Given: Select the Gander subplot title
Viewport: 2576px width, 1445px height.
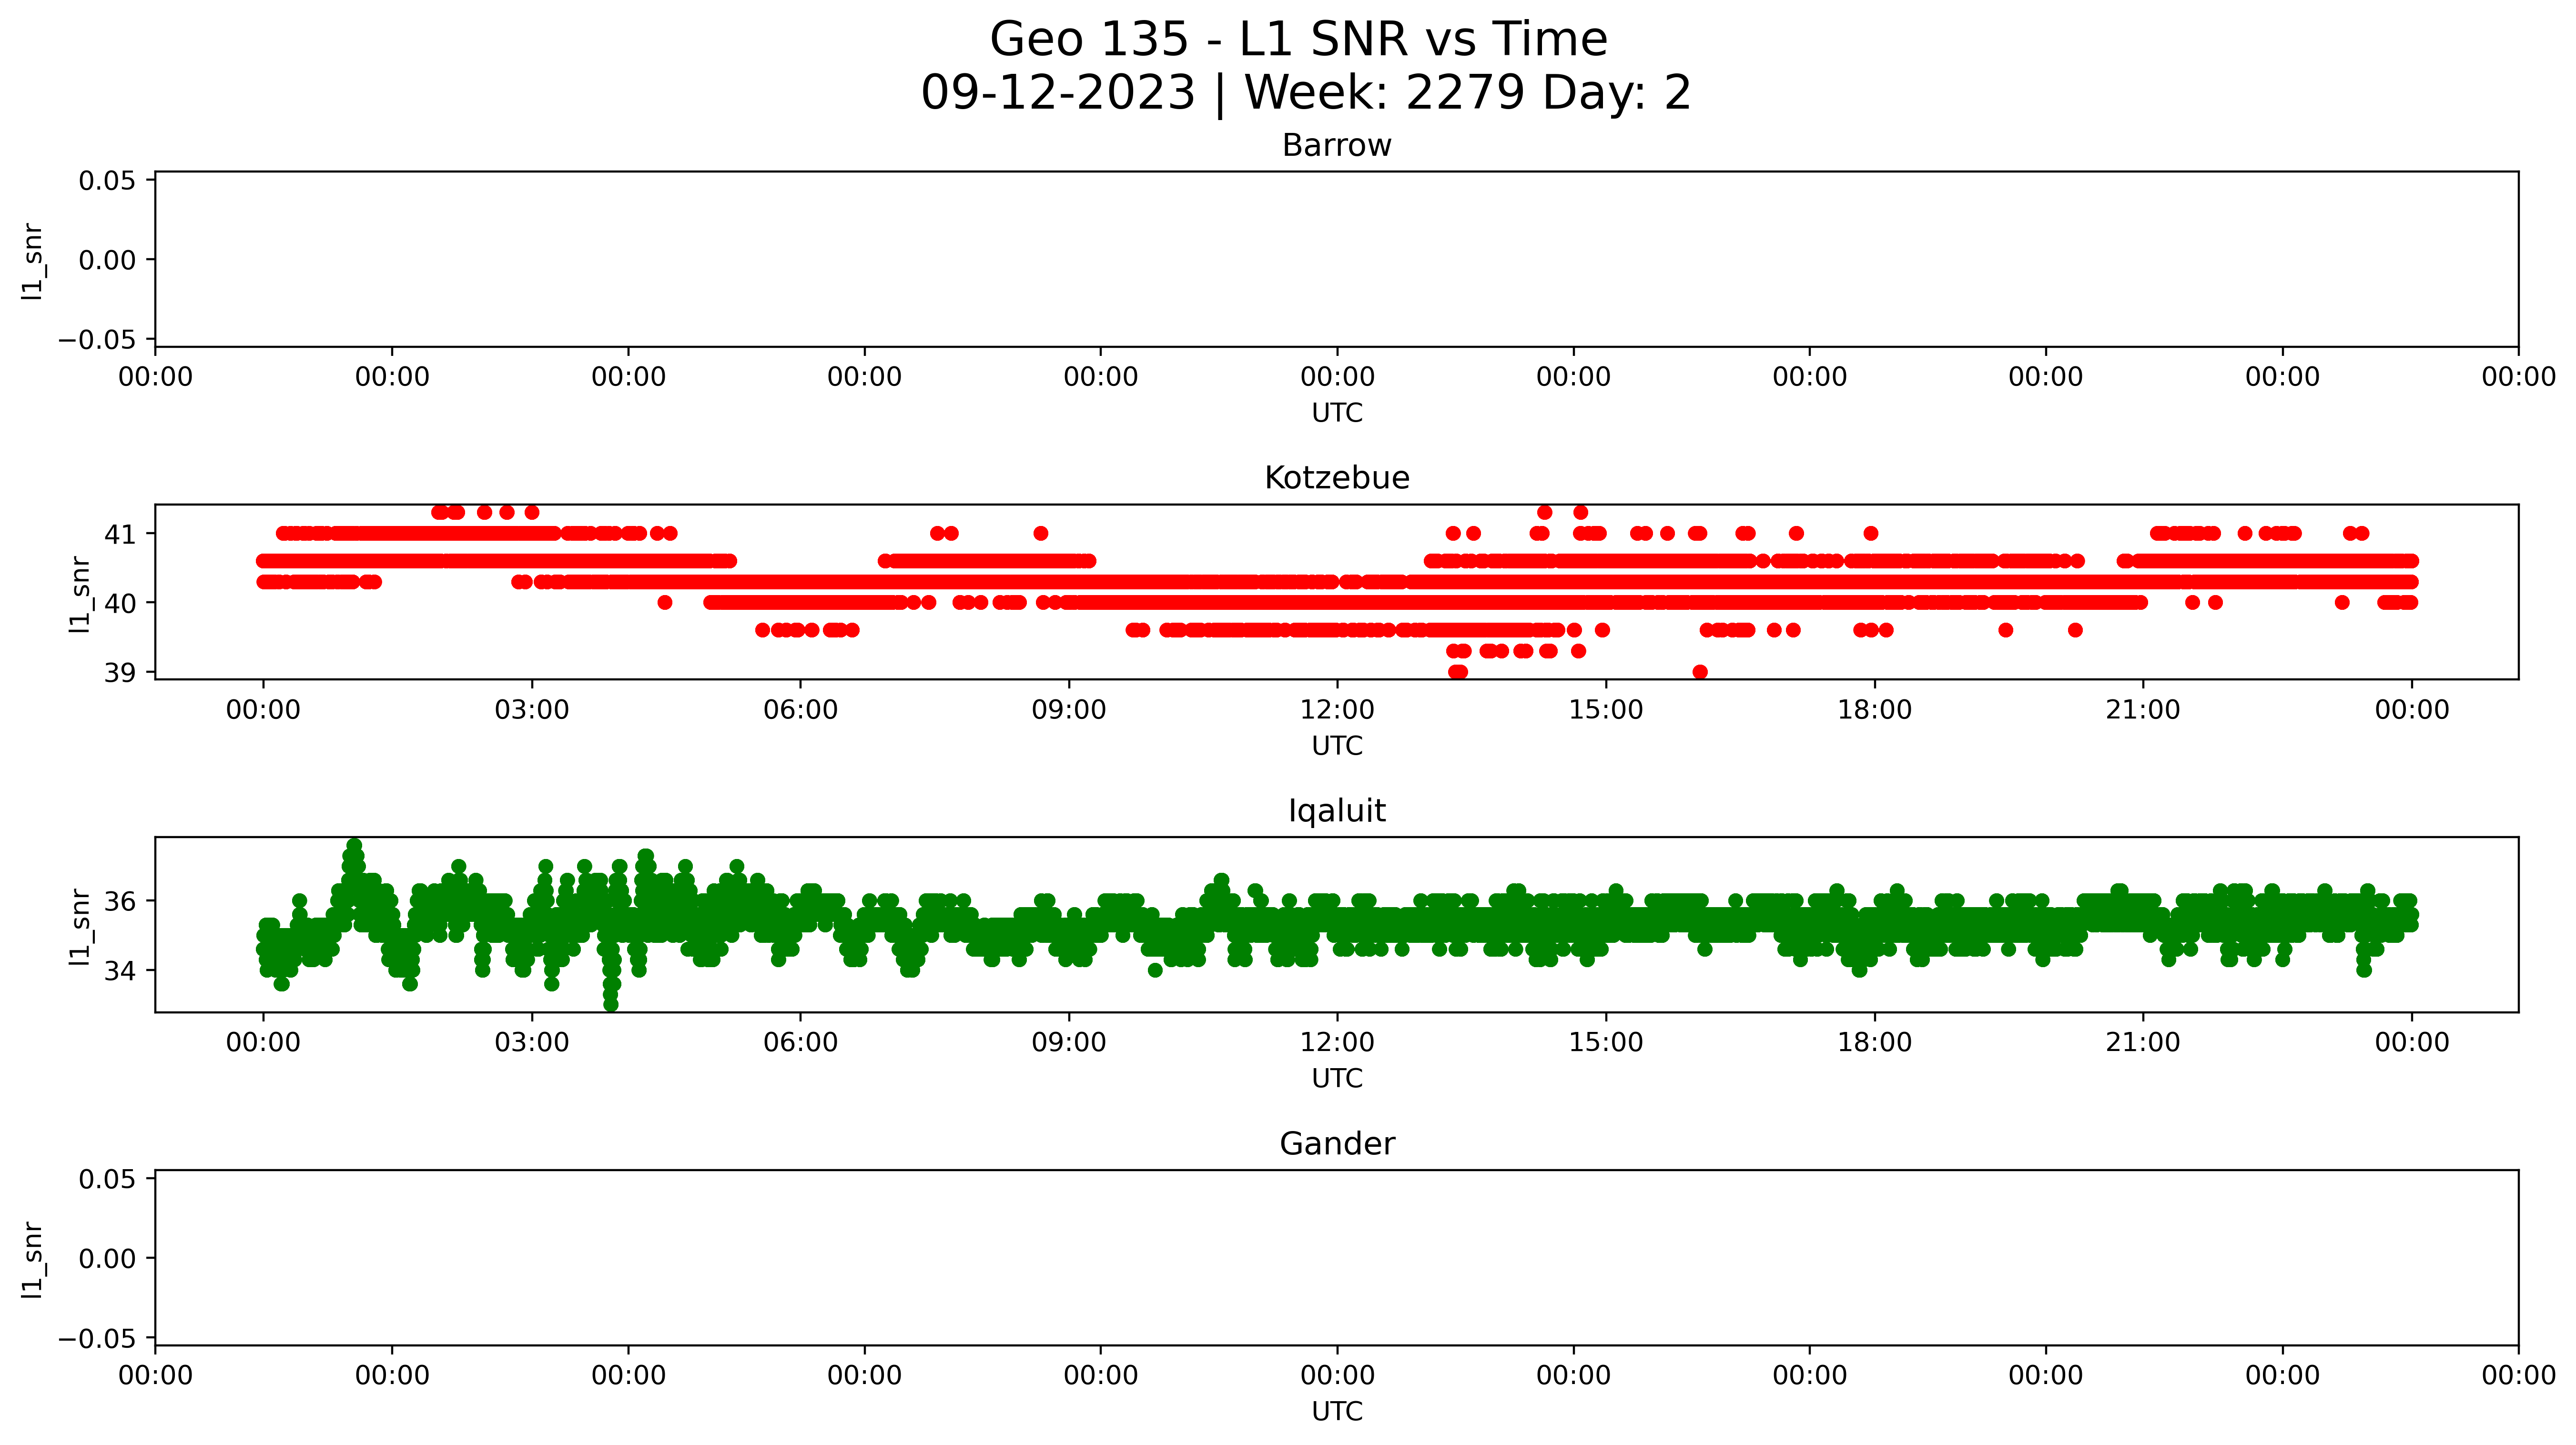Looking at the screenshot, I should (1337, 1143).
